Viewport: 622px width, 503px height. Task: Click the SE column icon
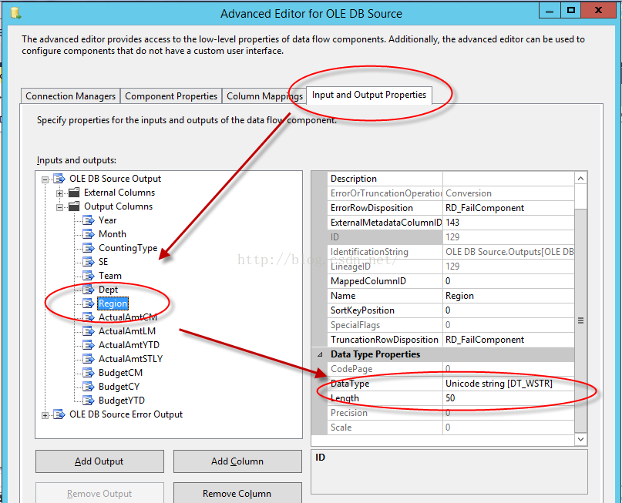point(89,262)
